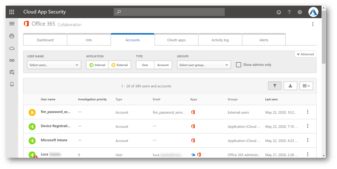Open the Alerts bell sidebar icon
Image resolution: width=337 pixels, height=169 pixels.
point(12,84)
